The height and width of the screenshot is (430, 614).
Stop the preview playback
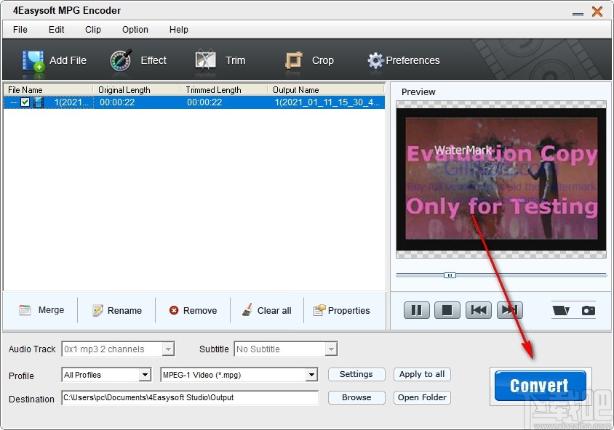tap(447, 310)
